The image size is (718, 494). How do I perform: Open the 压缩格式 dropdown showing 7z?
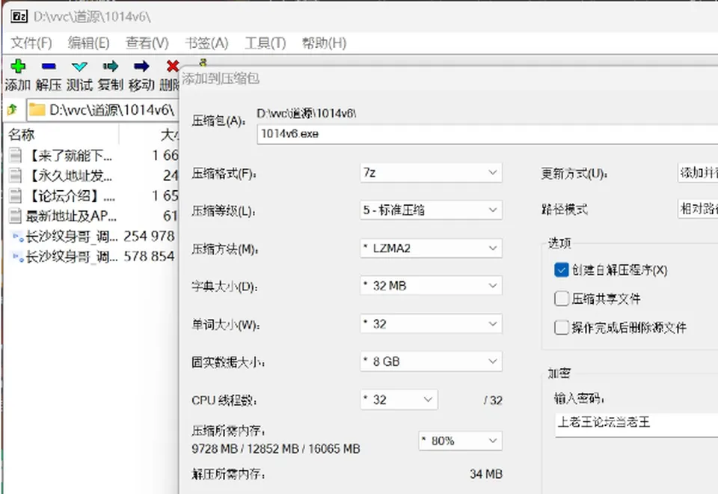431,173
